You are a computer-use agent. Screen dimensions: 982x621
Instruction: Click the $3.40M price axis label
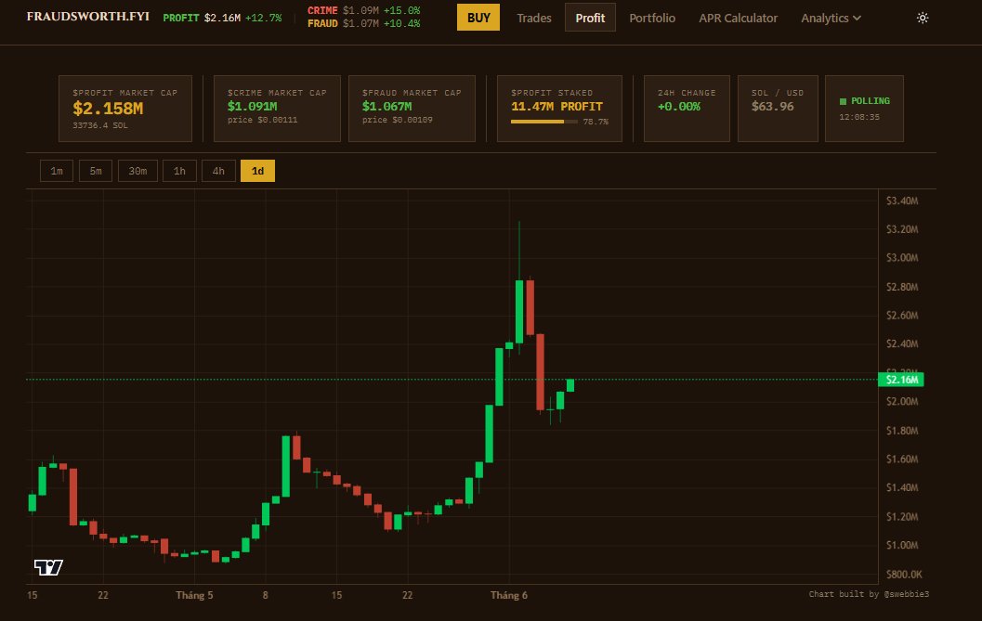902,201
